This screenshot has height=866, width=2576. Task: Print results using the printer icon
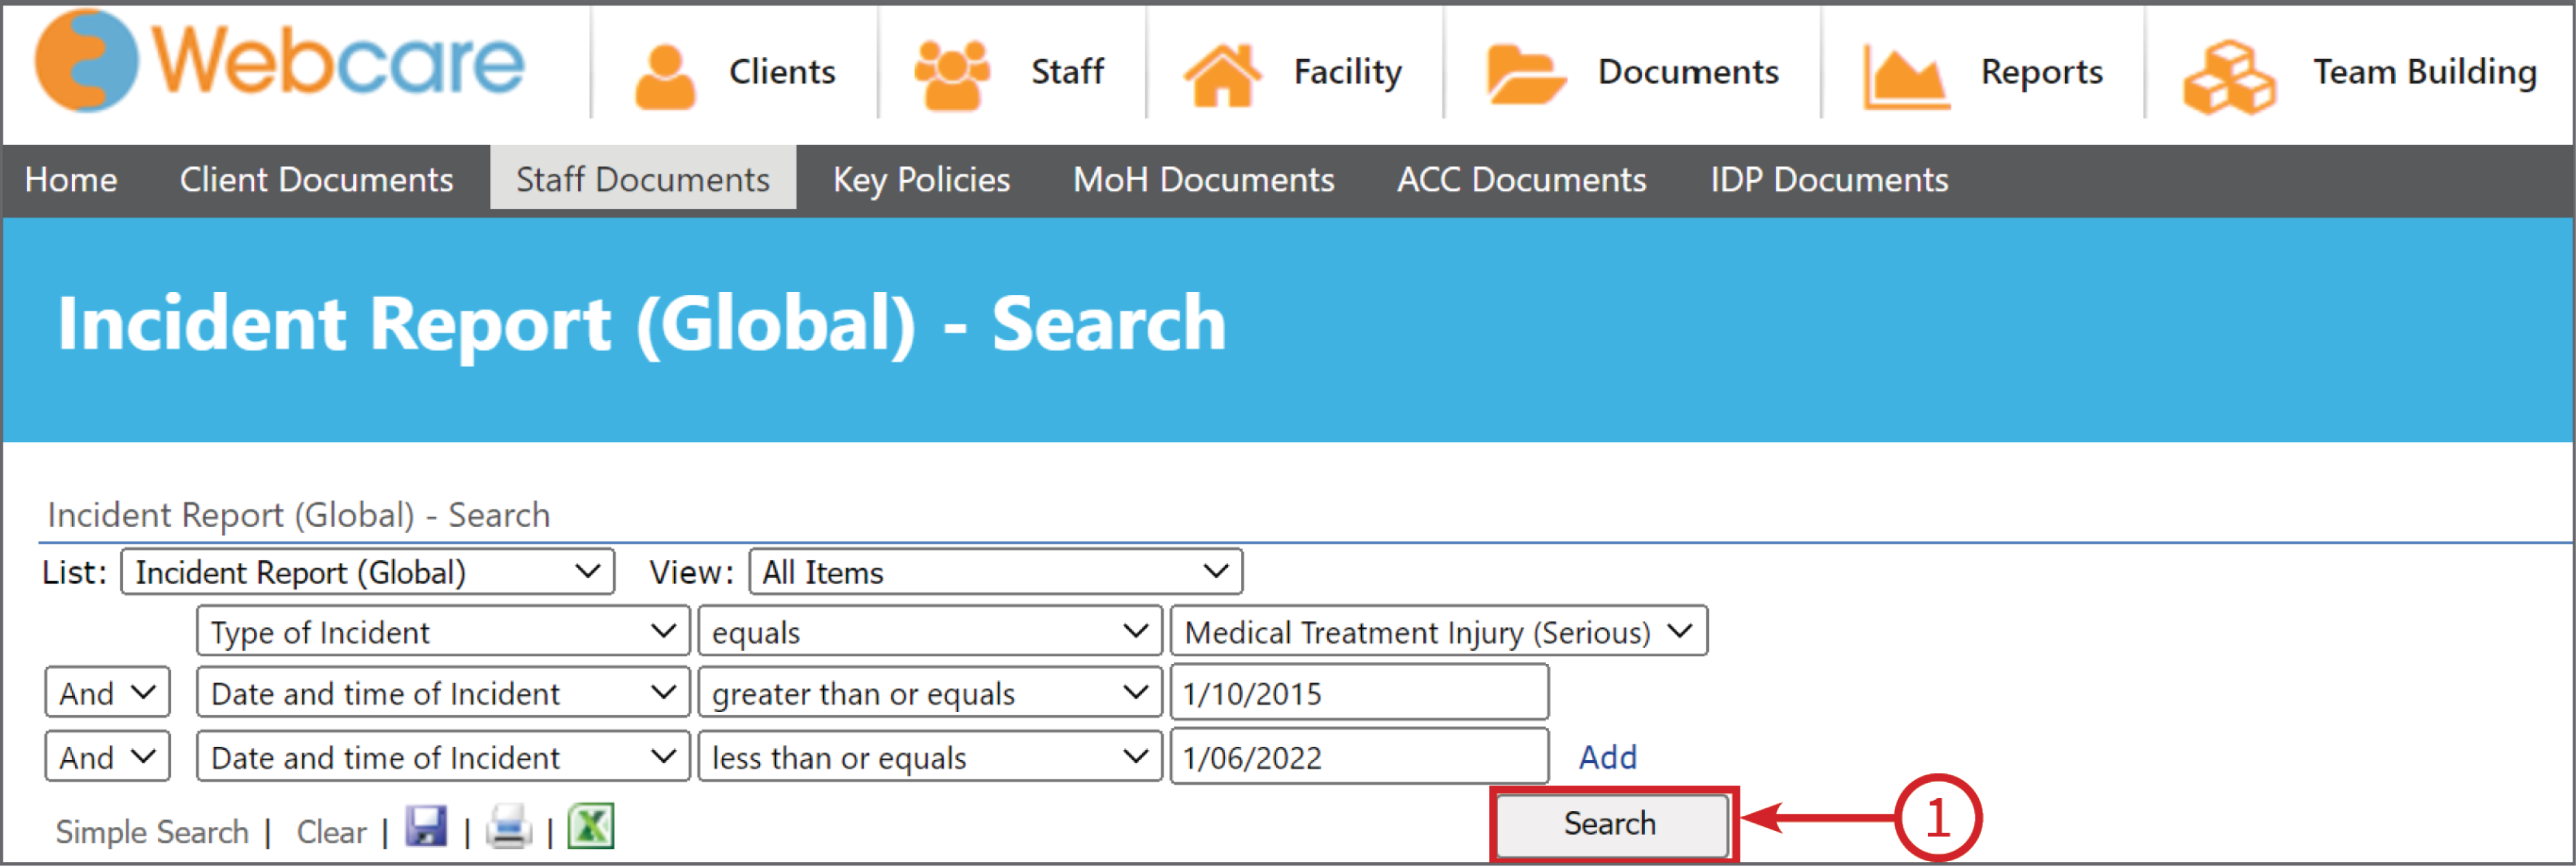pos(509,827)
